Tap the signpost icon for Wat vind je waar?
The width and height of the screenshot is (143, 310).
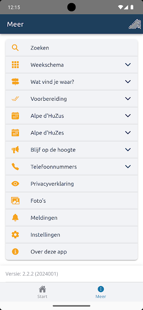[15, 82]
